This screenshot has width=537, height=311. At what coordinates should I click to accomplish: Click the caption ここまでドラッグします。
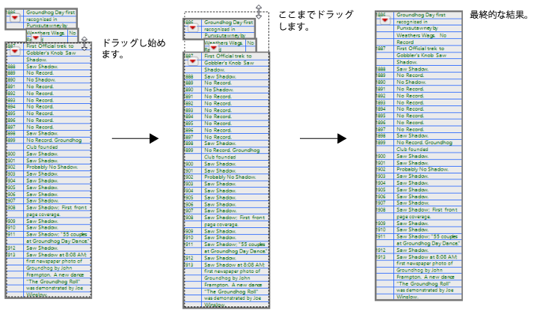coord(316,20)
